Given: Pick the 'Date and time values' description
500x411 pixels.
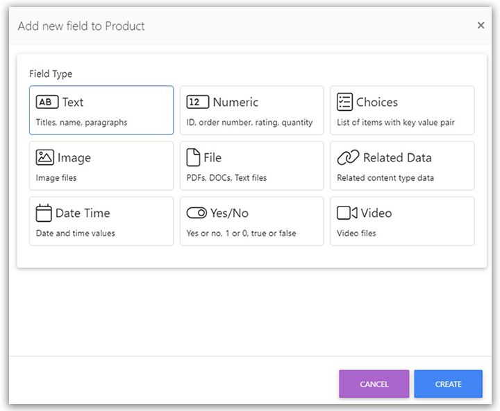Looking at the screenshot, I should [x=76, y=234].
